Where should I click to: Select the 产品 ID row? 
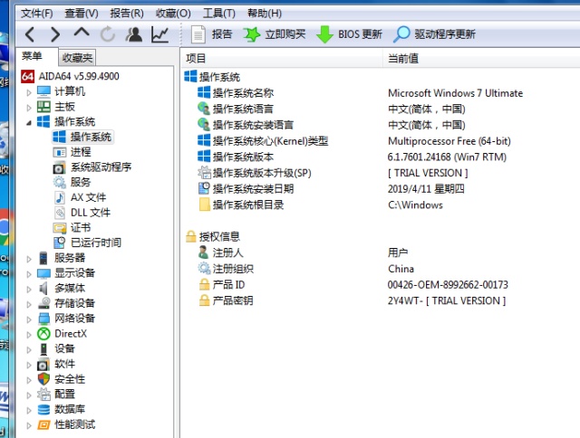pos(381,285)
